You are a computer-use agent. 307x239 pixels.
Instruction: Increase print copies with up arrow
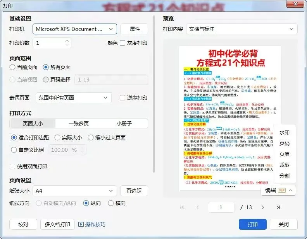[x=67, y=41]
